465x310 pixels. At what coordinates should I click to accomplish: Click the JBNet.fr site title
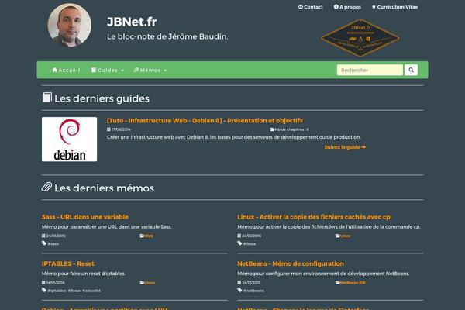(x=132, y=22)
